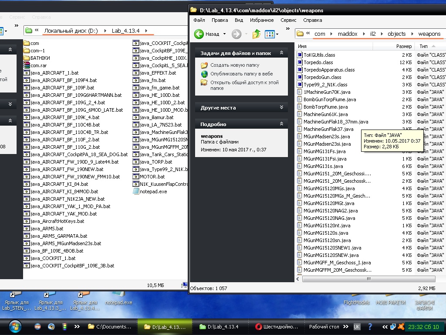Viewport: 446px width, 335px height.
Task: Click 'Опубликовать папку в вебе' link
Action: coord(241,73)
